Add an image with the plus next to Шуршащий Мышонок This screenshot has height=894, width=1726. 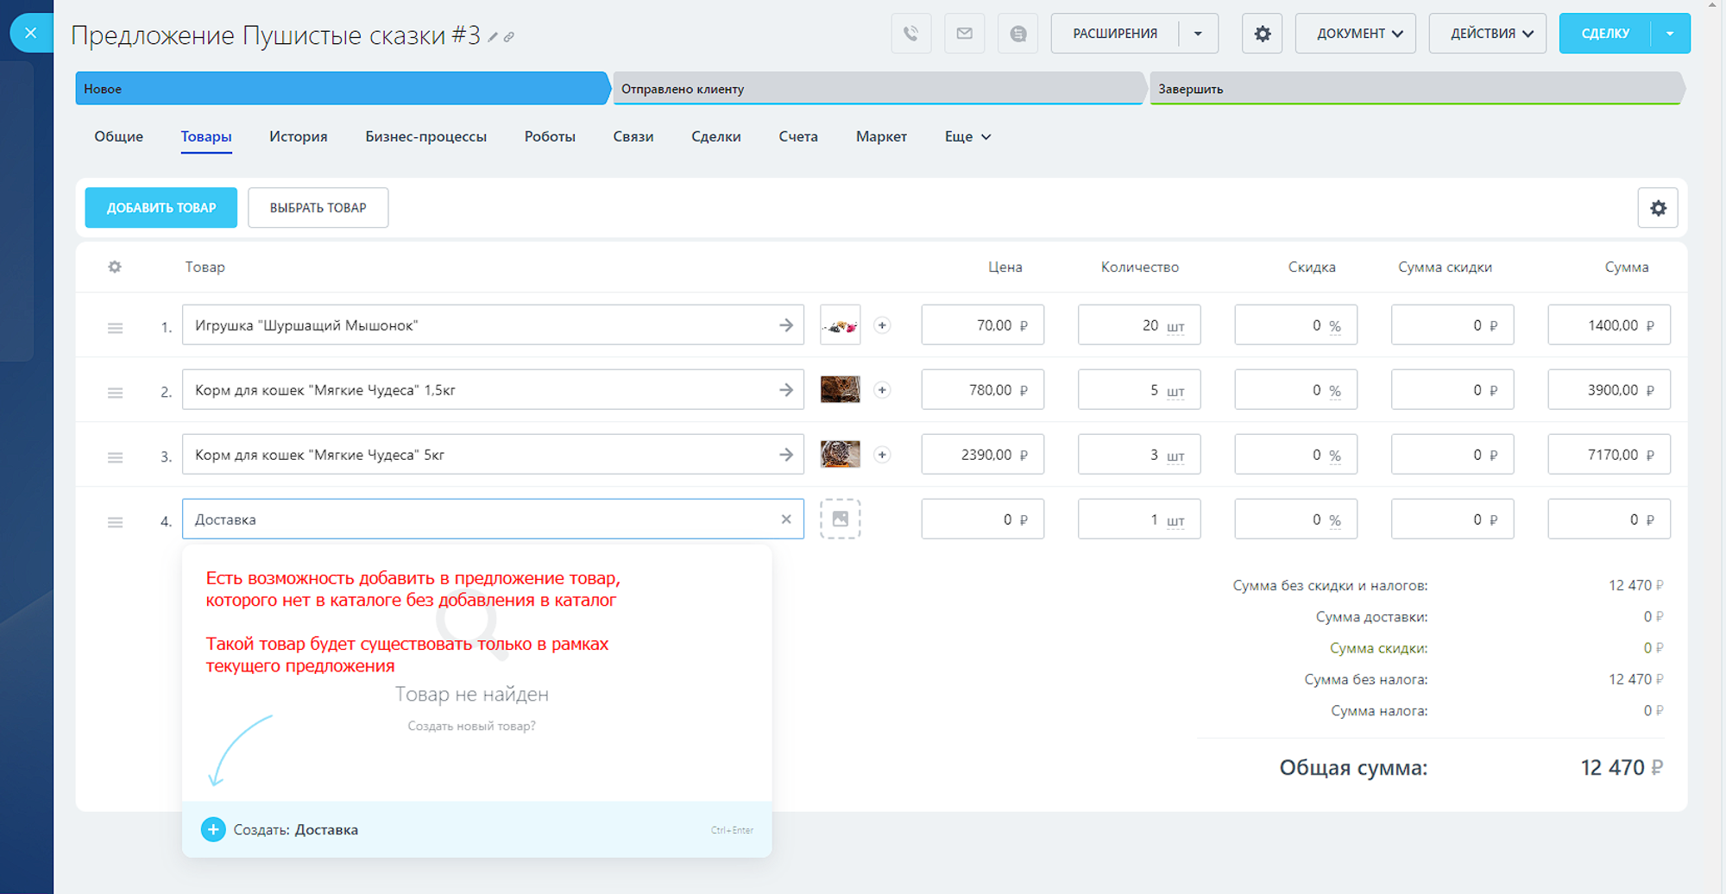tap(882, 325)
